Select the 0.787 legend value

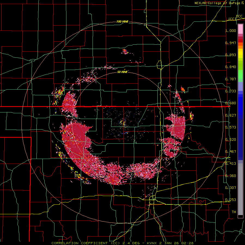click(x=231, y=79)
